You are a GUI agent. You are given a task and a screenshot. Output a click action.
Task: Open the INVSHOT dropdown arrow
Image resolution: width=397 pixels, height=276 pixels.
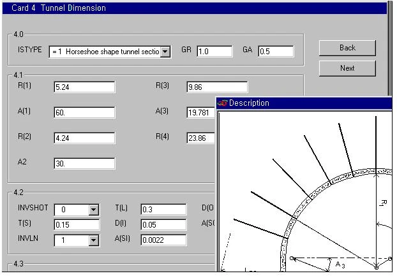[93, 210]
